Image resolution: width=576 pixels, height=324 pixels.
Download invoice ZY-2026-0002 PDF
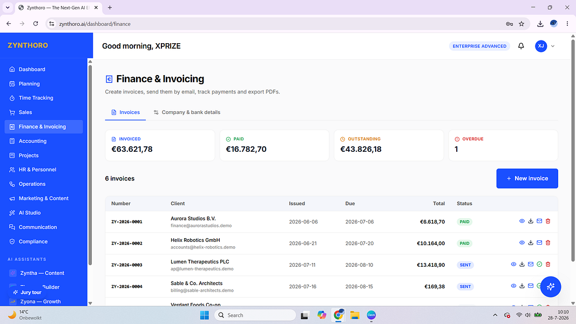coord(531,243)
